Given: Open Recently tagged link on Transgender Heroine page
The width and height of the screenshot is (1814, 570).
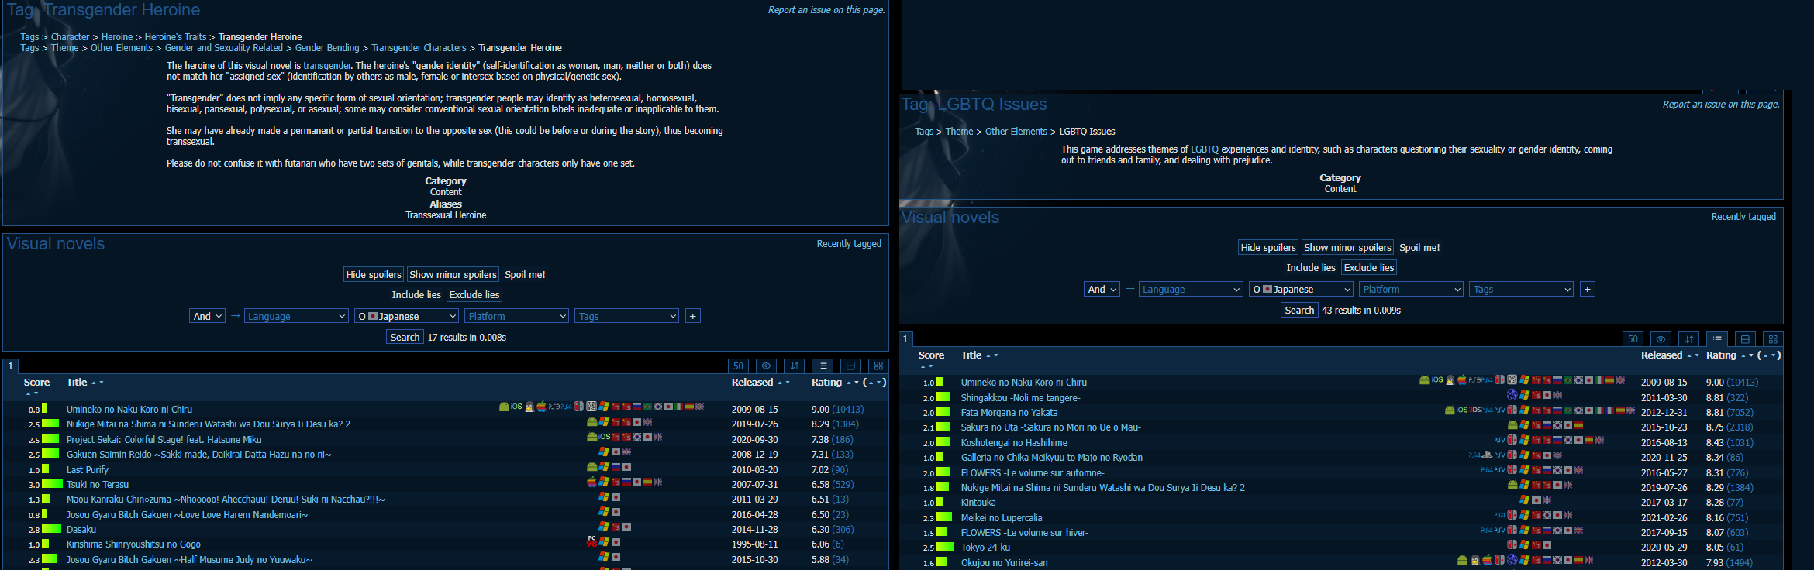Looking at the screenshot, I should (849, 244).
